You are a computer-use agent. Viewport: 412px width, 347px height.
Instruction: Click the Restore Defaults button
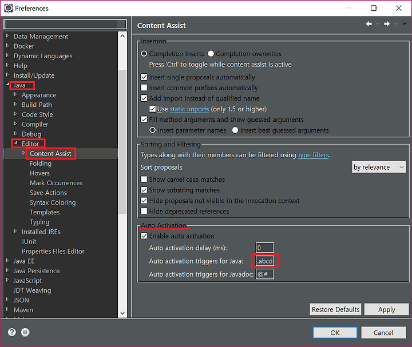click(x=335, y=309)
